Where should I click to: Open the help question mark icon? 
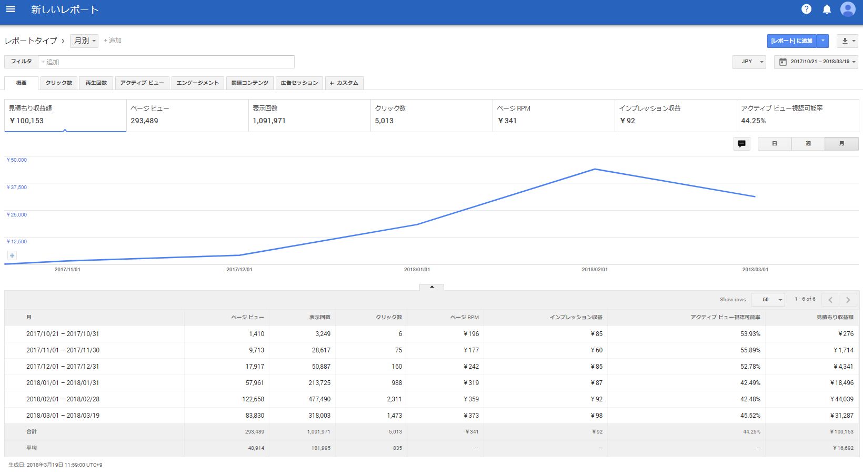[x=806, y=9]
